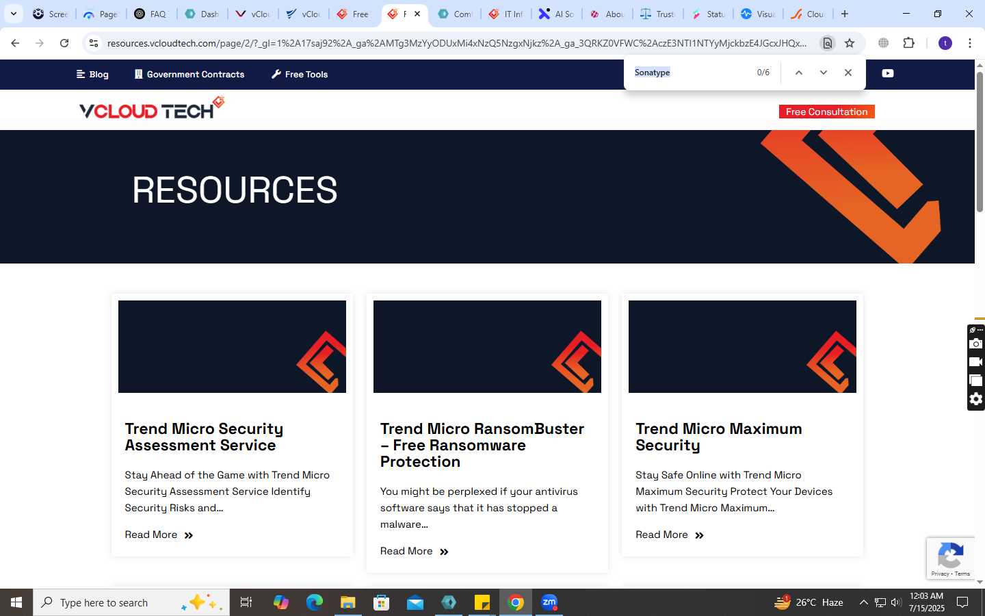Switch to the Dash tab
This screenshot has height=616, width=985.
[202, 14]
